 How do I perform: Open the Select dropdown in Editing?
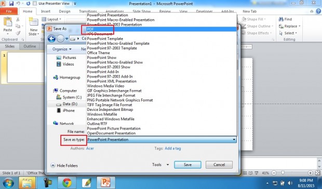point(288,33)
